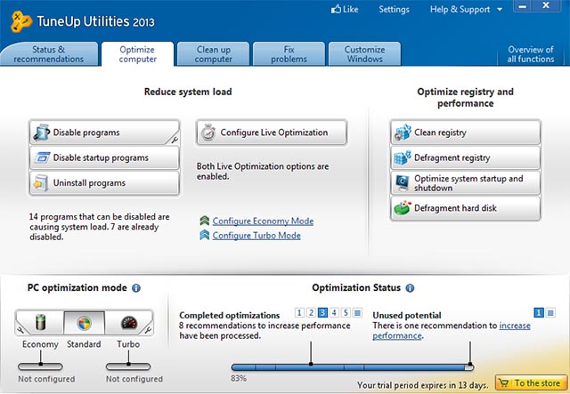Click Disable startup programs button

click(105, 157)
